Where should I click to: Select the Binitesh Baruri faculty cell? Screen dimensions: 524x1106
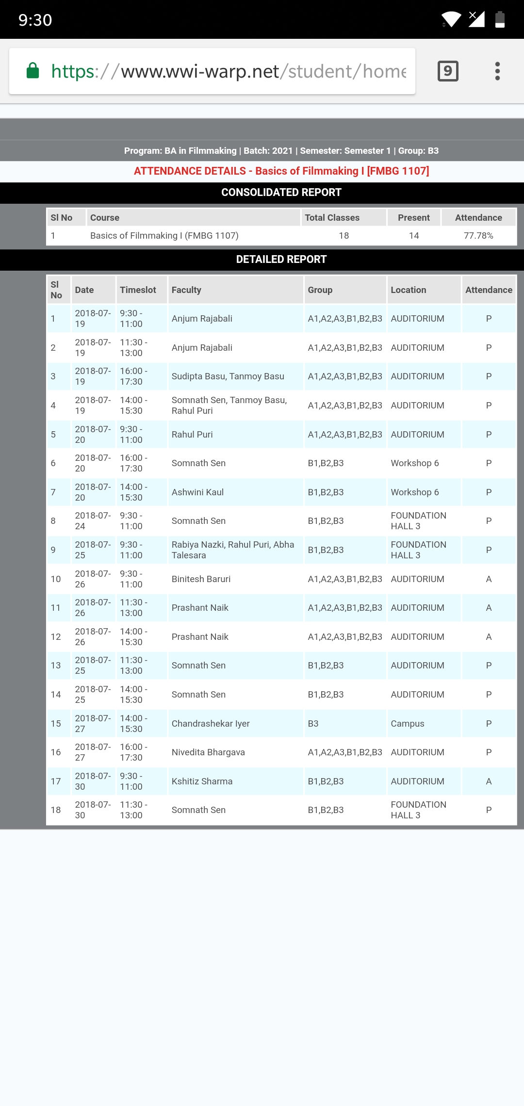pyautogui.click(x=201, y=579)
